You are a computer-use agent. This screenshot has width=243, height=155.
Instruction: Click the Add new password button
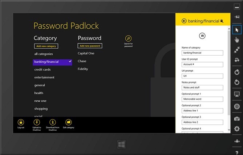[x=90, y=46]
